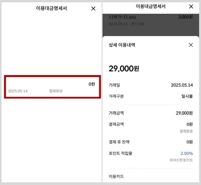Tap the 결제금액 0원 value
Image resolution: width=201 pixels, height=185 pixels.
[190, 124]
